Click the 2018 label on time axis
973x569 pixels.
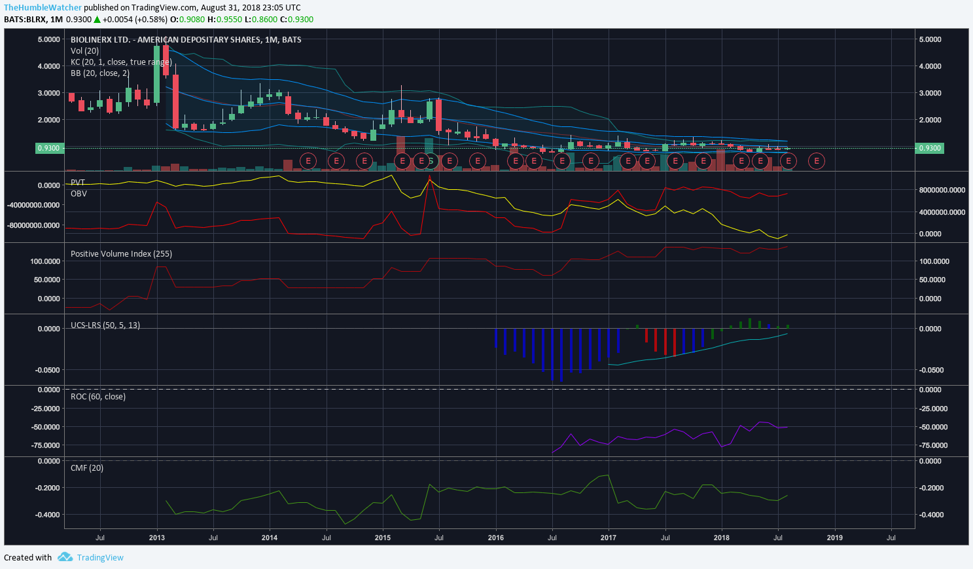722,538
